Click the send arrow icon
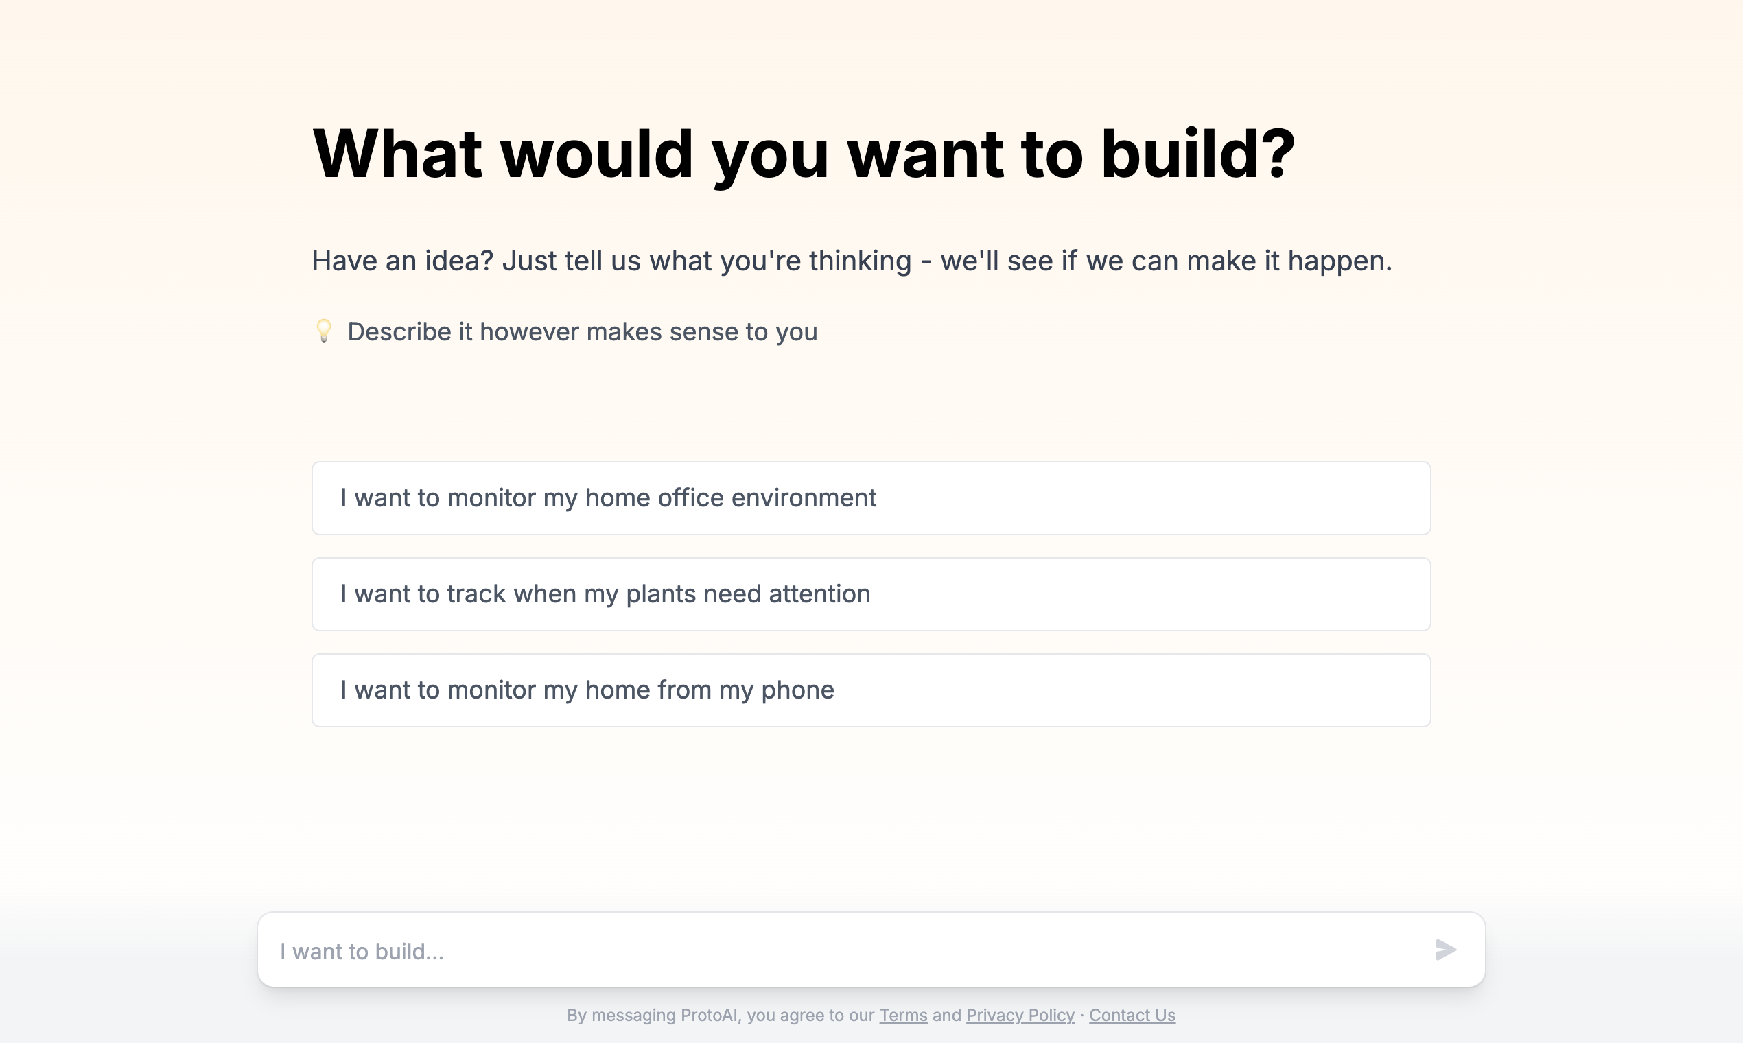The image size is (1743, 1043). (x=1445, y=950)
